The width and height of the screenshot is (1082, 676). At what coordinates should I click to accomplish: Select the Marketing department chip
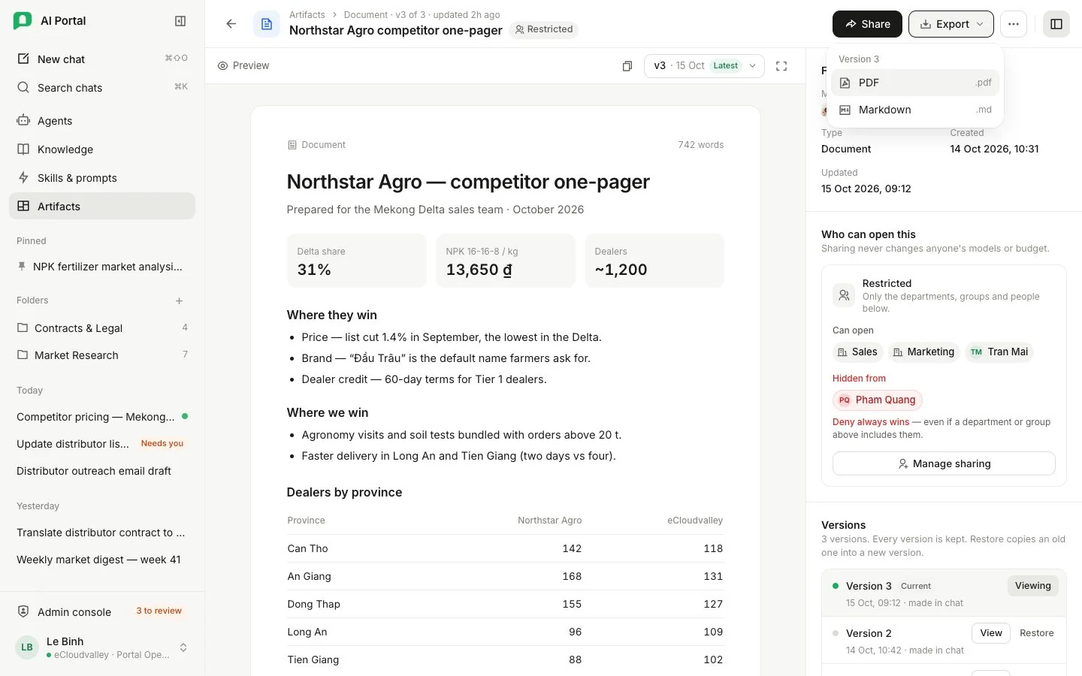tap(923, 352)
